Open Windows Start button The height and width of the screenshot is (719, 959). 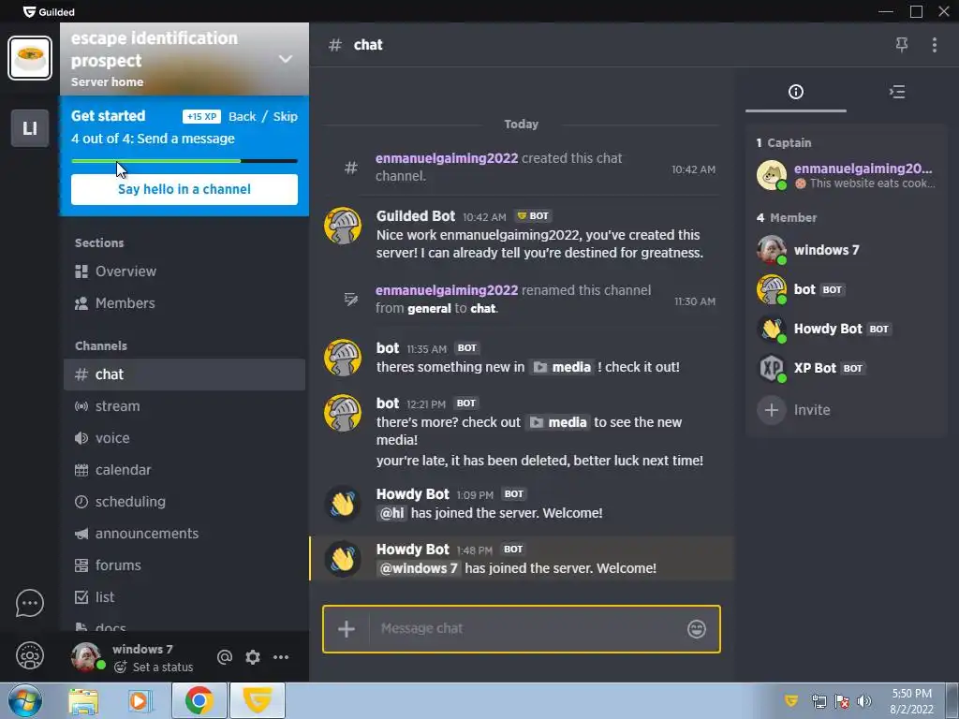pos(25,700)
